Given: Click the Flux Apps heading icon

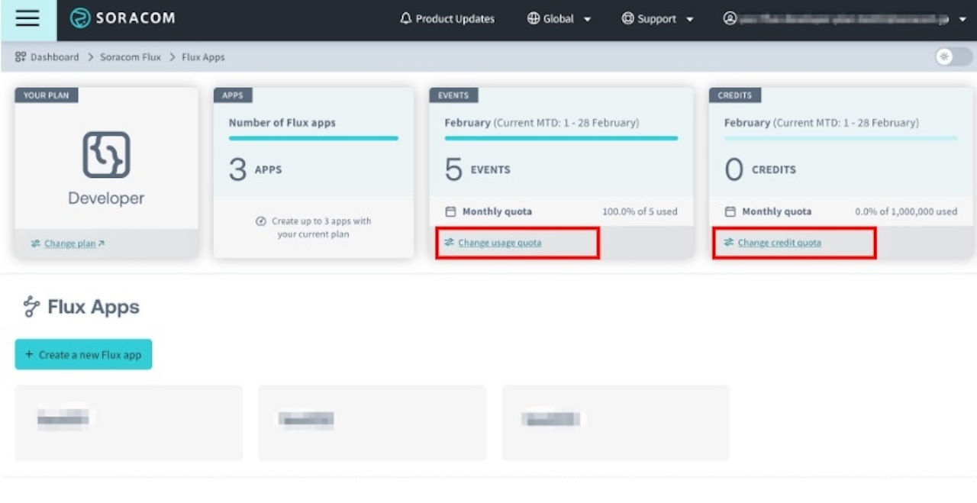Looking at the screenshot, I should click(x=31, y=307).
